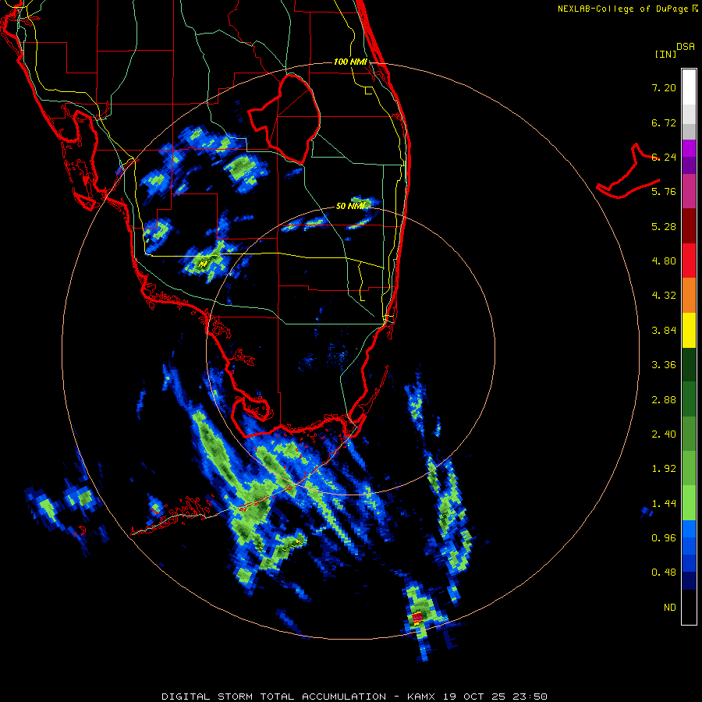Click the red-yellow maximum rainfall cell

tap(417, 619)
